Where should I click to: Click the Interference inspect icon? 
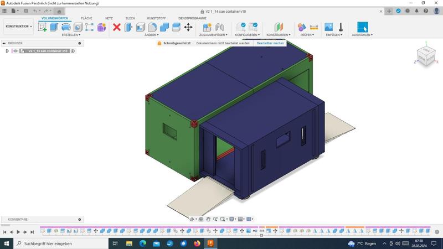tap(301, 27)
